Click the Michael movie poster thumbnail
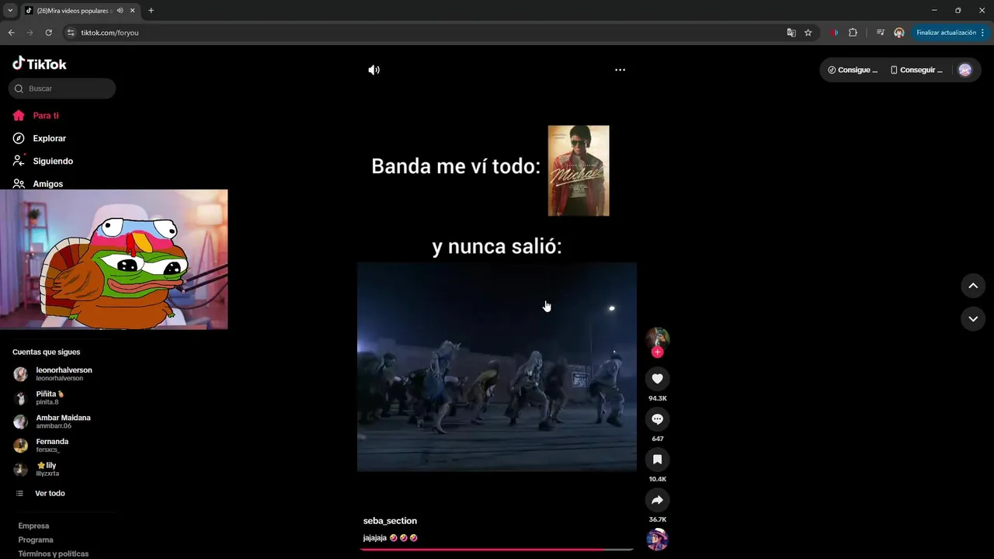The image size is (994, 559). tap(579, 171)
